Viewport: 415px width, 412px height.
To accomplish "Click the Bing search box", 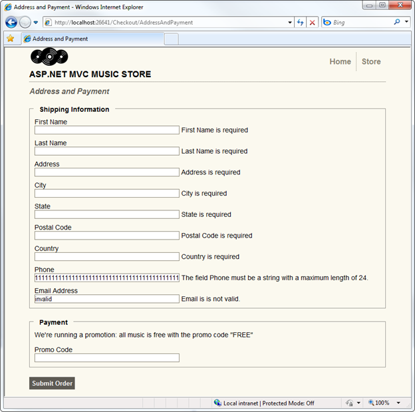I will point(361,23).
